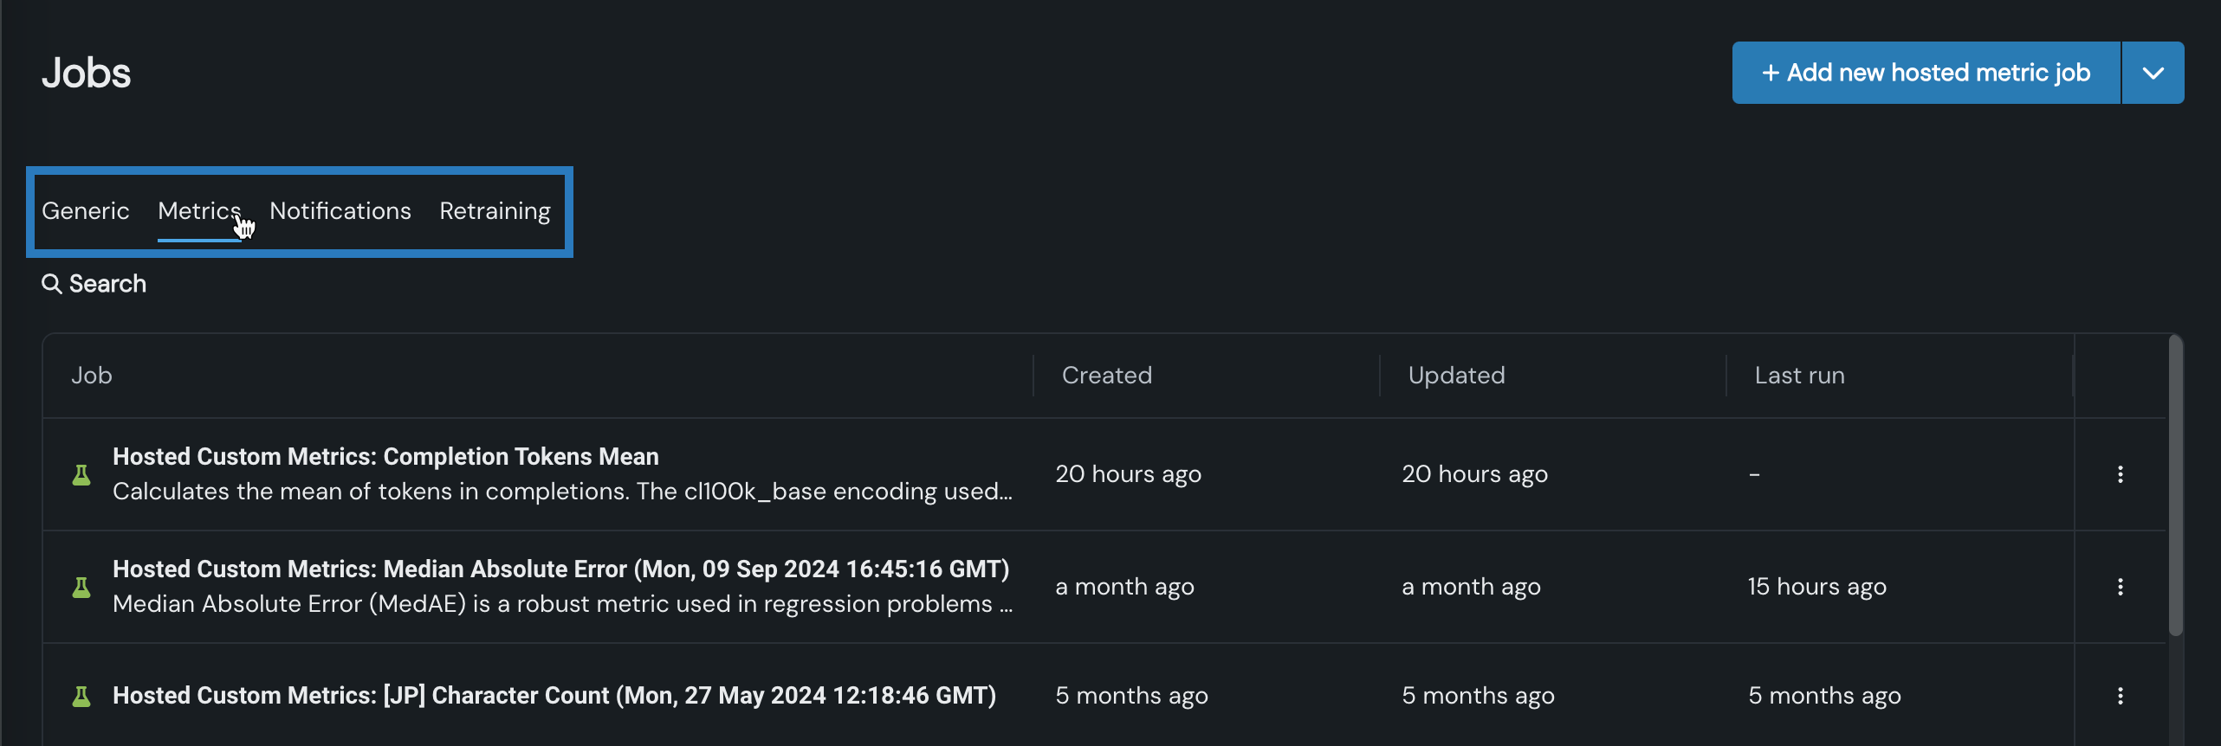The image size is (2221, 746).
Task: Open actions menu for Completion Tokens Mean job
Action: (2120, 474)
